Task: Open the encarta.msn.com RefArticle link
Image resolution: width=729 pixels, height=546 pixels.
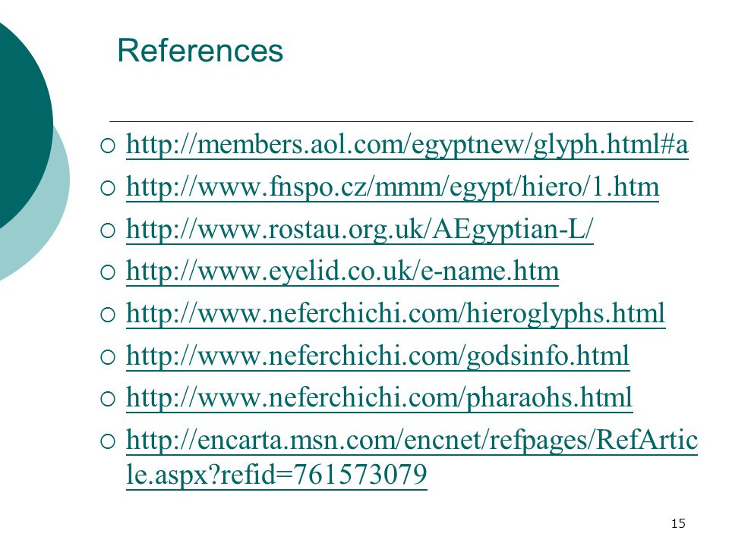Action: pyautogui.click(x=412, y=457)
